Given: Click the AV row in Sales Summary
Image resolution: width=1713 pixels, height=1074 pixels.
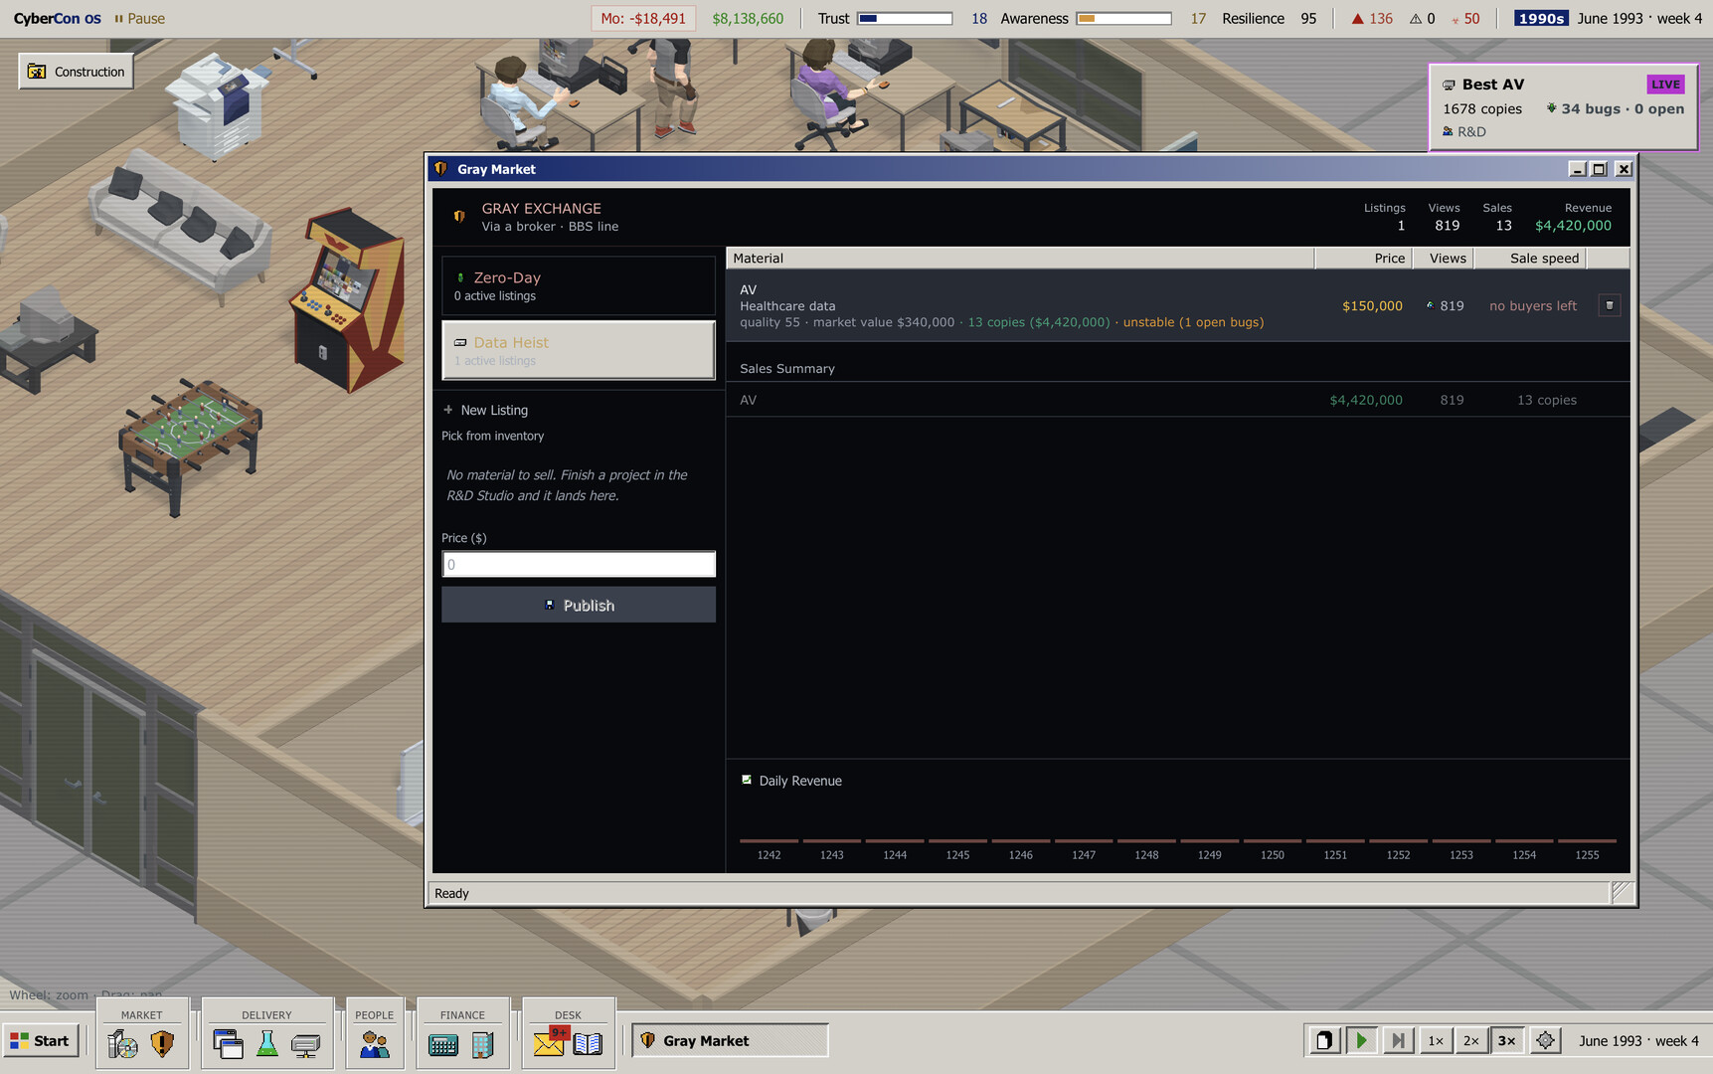Looking at the screenshot, I should click(1178, 400).
